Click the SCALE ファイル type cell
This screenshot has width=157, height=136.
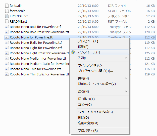pos(119,11)
